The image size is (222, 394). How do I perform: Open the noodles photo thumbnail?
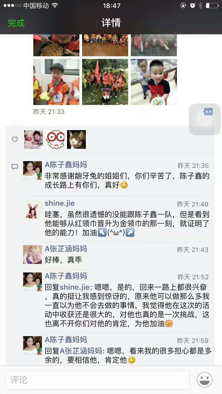56,45
